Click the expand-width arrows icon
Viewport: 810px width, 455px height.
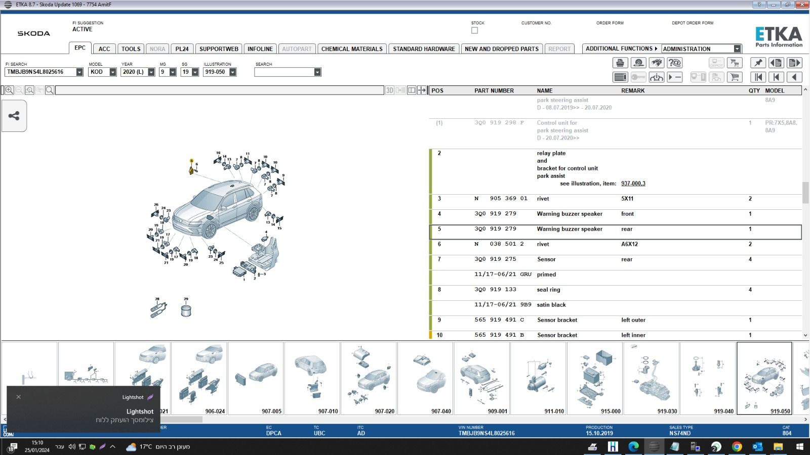point(422,90)
